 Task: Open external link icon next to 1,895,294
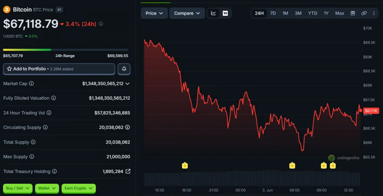click(128, 171)
